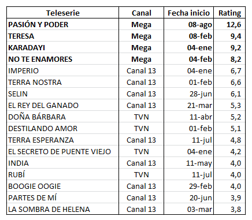Click the KARADAYI row name
The height and width of the screenshot is (220, 252).
(63, 47)
